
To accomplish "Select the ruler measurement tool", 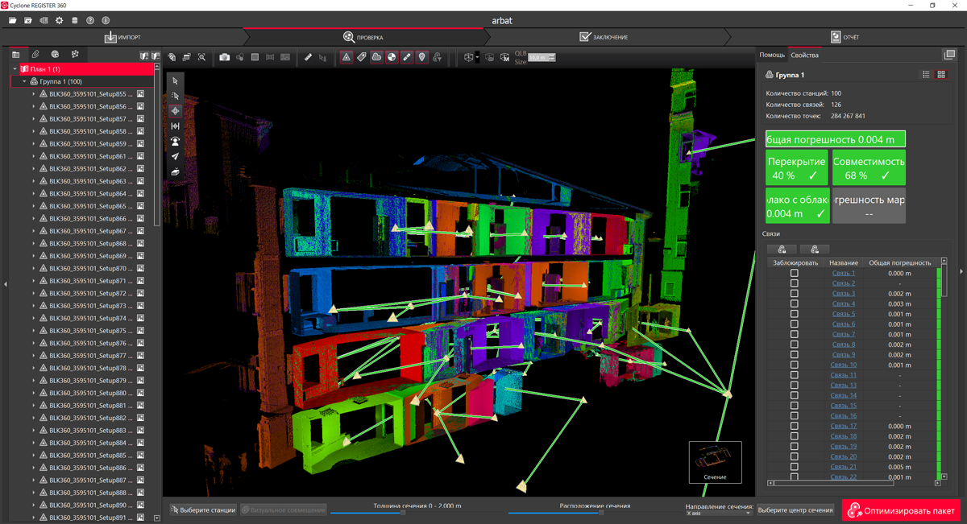I will tap(308, 57).
